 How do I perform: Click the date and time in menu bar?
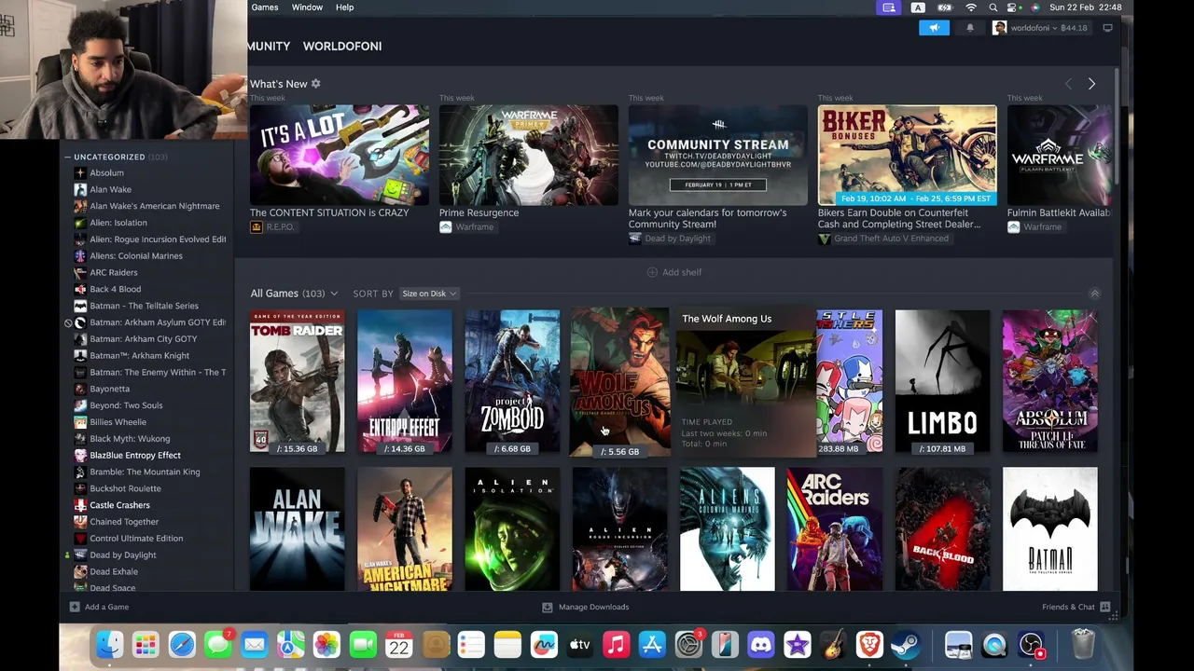tap(1086, 7)
